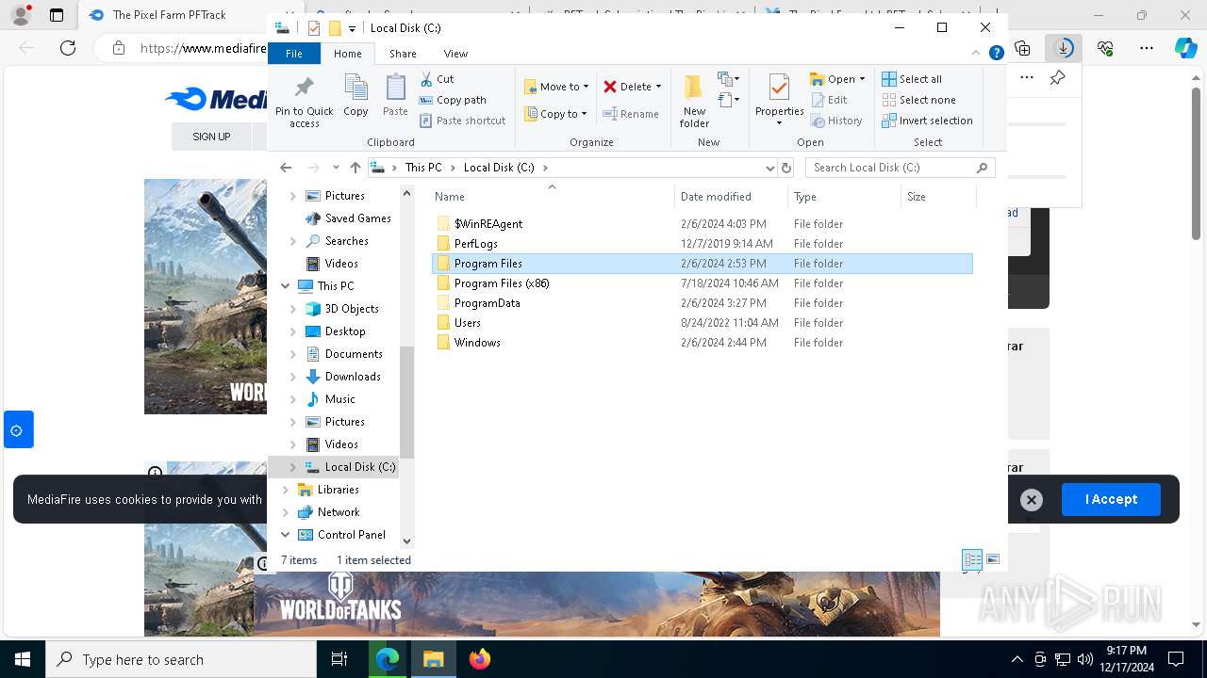Show hidden tray icons chevron
Image resolution: width=1207 pixels, height=678 pixels.
[x=1017, y=659]
